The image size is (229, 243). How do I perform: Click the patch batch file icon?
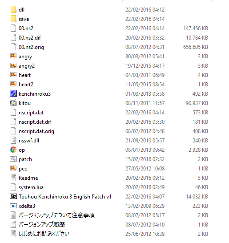(13, 159)
